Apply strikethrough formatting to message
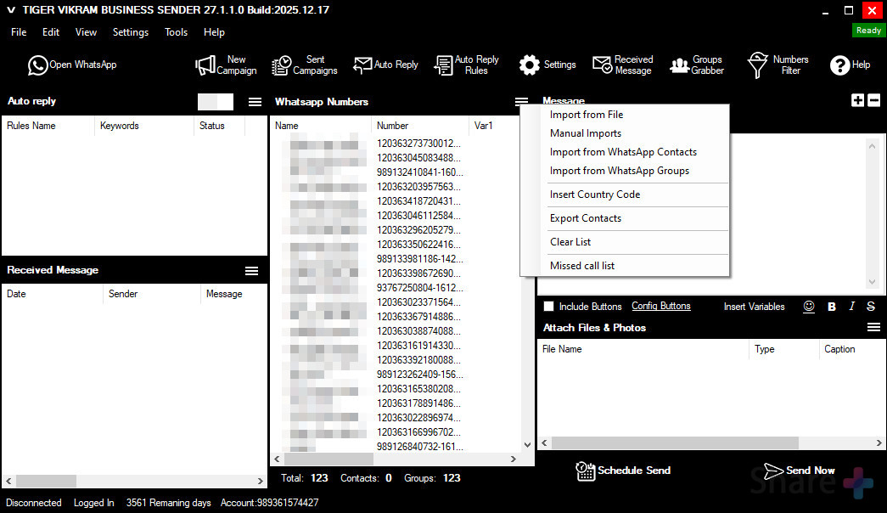The image size is (887, 513). (871, 307)
